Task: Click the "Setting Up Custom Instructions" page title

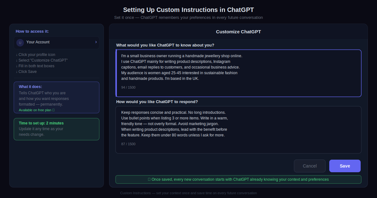Action: tap(188, 10)
